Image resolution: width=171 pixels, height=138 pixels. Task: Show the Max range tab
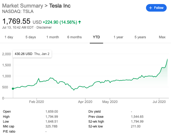click(162, 37)
